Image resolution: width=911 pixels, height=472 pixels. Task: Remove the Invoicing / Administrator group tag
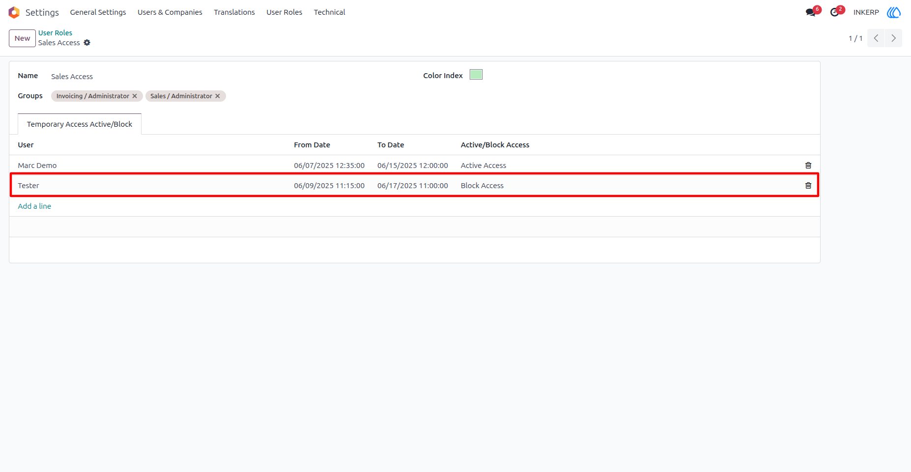coord(135,96)
